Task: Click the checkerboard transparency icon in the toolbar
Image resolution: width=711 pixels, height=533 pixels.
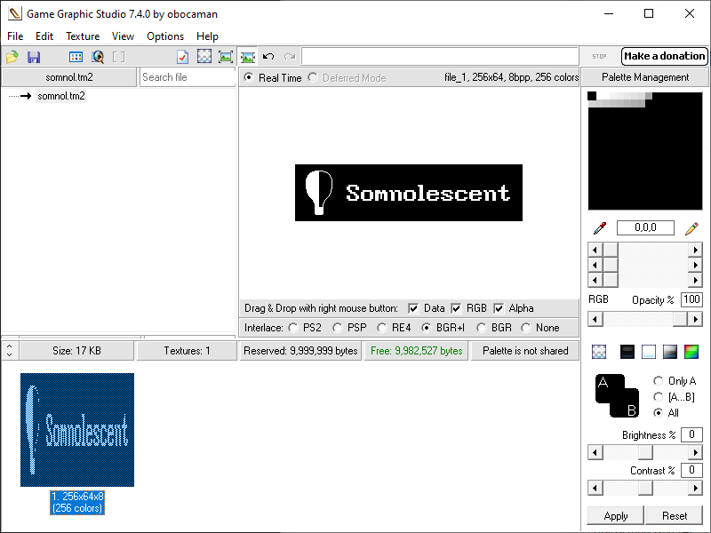Action: [204, 57]
